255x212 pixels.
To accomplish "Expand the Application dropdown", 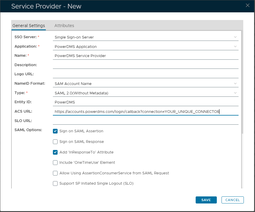I will pos(145,46).
